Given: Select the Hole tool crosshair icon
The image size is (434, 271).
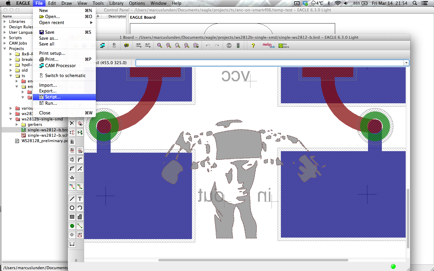Looking at the screenshot, I should (x=72, y=235).
